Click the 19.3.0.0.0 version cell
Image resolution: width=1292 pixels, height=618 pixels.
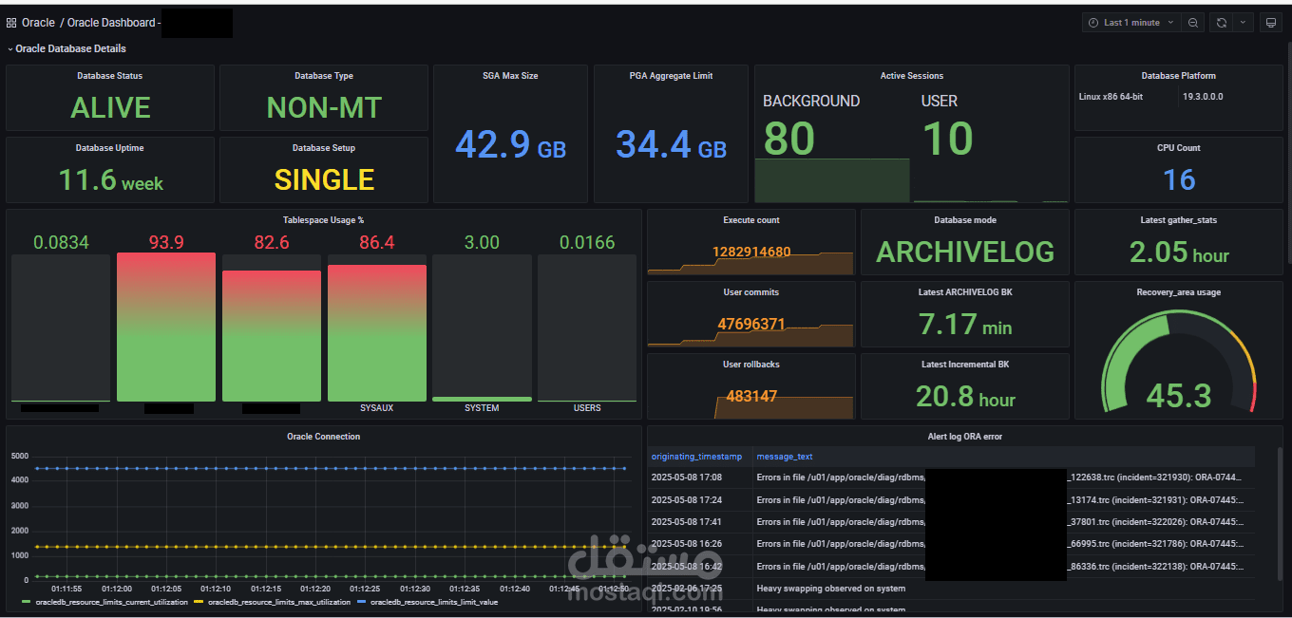point(1203,97)
